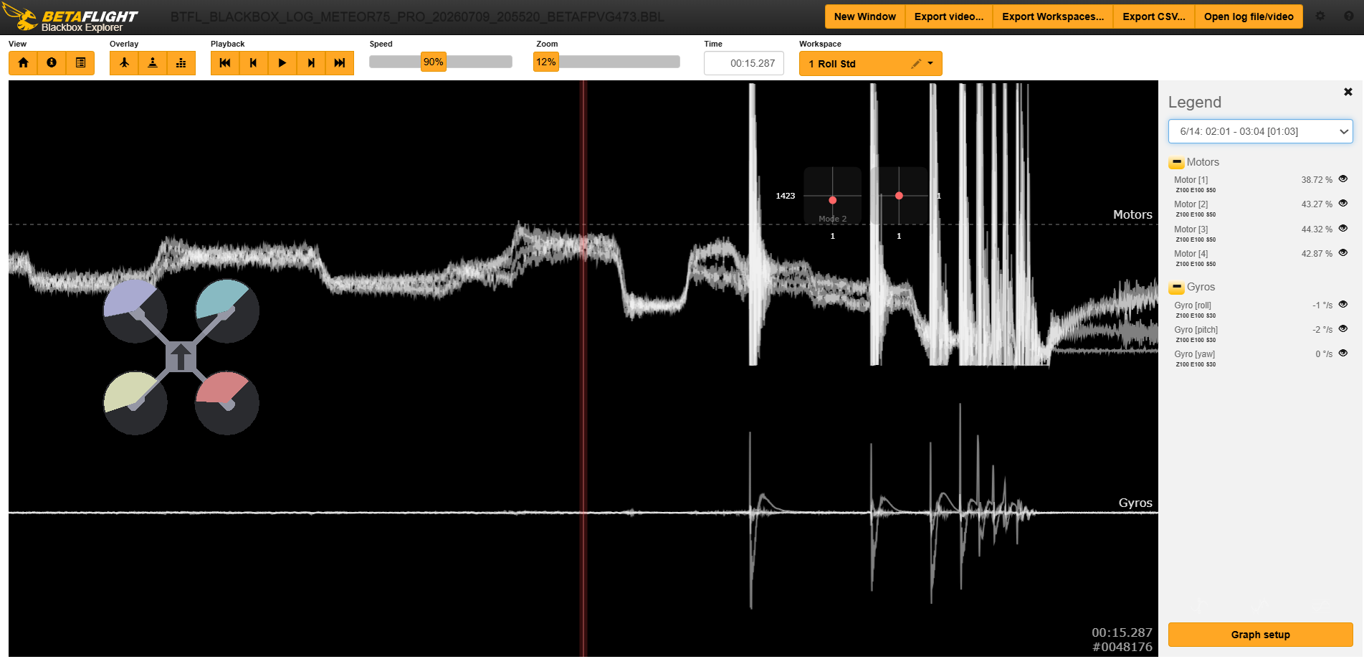
Task: Toggle visibility of Gyro [roll]
Action: pos(1343,305)
